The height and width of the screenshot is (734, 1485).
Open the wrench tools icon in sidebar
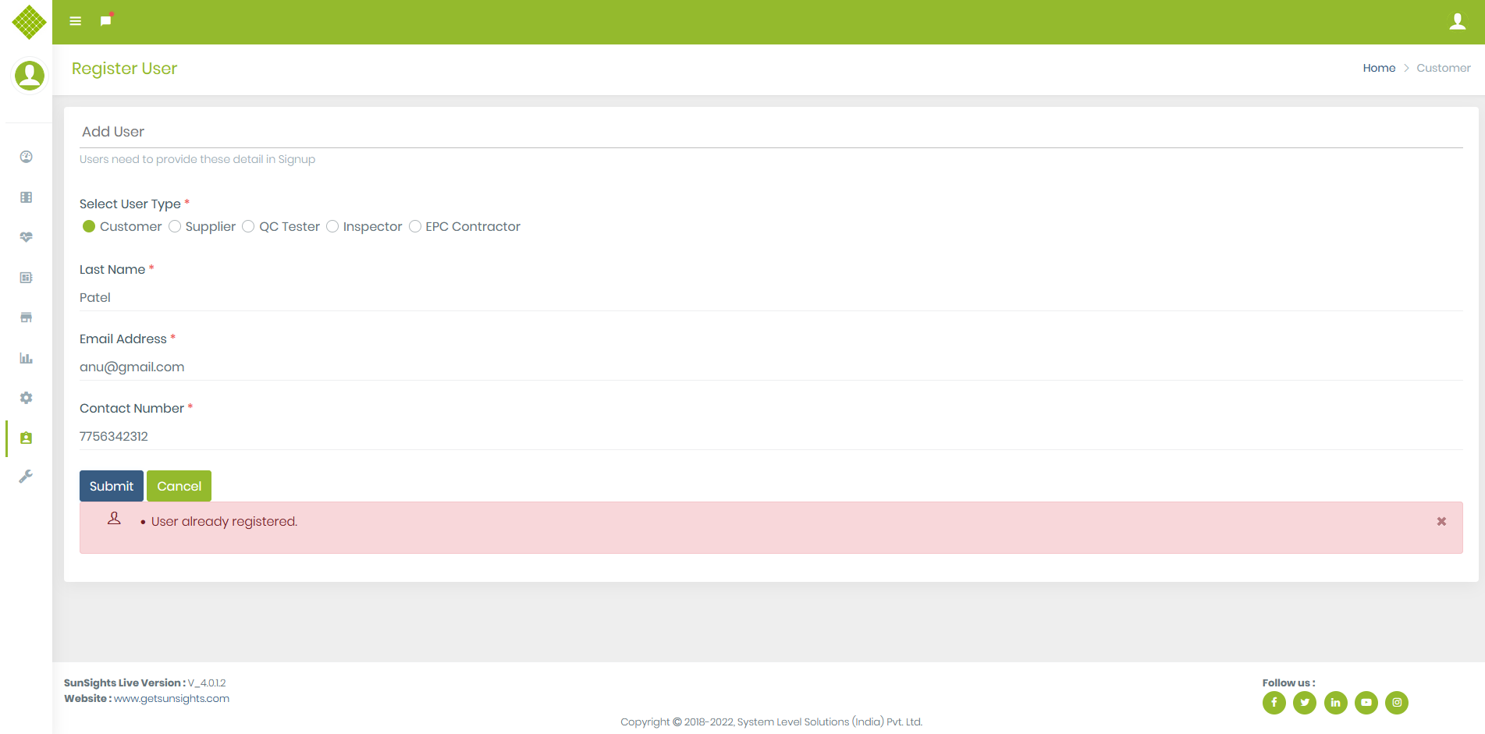pos(27,477)
